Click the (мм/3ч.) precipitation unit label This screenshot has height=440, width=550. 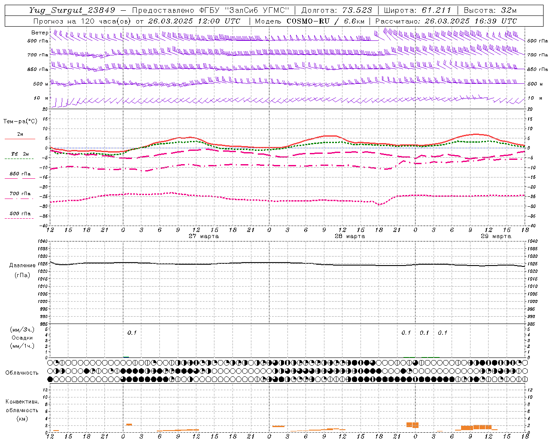(x=22, y=330)
